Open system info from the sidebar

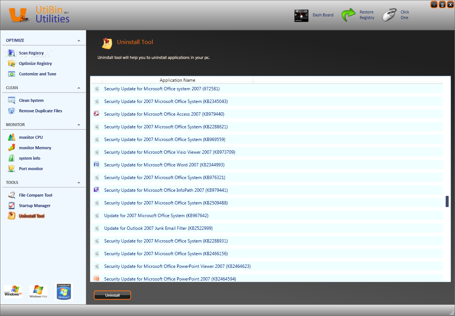point(30,158)
